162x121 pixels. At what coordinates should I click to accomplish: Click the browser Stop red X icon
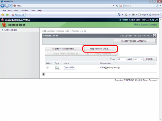click(x=121, y=6)
